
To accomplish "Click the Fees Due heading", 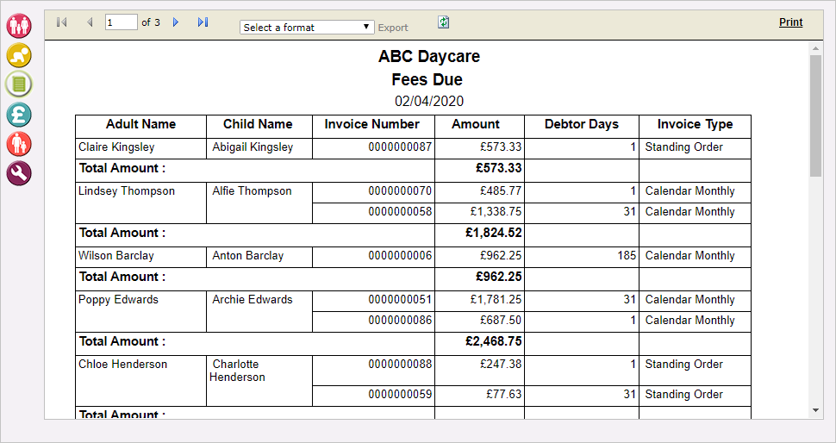I will click(427, 80).
